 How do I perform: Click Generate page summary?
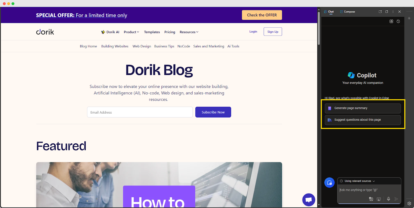tap(363, 108)
